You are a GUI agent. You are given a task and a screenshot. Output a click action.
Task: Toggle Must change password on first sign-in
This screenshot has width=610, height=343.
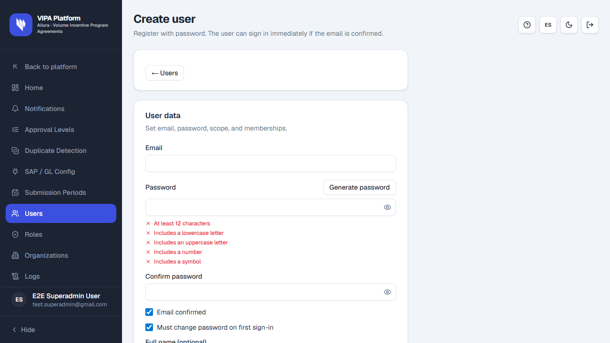tap(149, 327)
